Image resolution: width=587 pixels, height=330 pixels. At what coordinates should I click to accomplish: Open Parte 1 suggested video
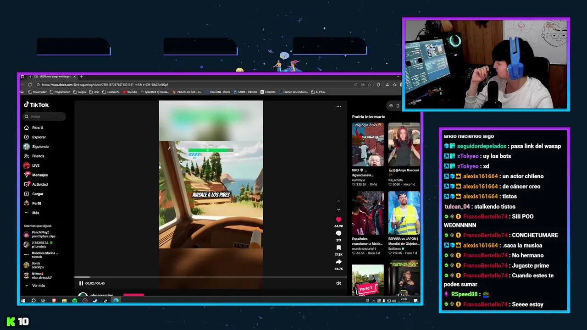point(368,280)
